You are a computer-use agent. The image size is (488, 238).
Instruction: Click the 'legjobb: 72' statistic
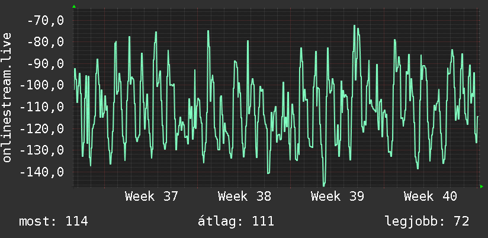coord(427,221)
